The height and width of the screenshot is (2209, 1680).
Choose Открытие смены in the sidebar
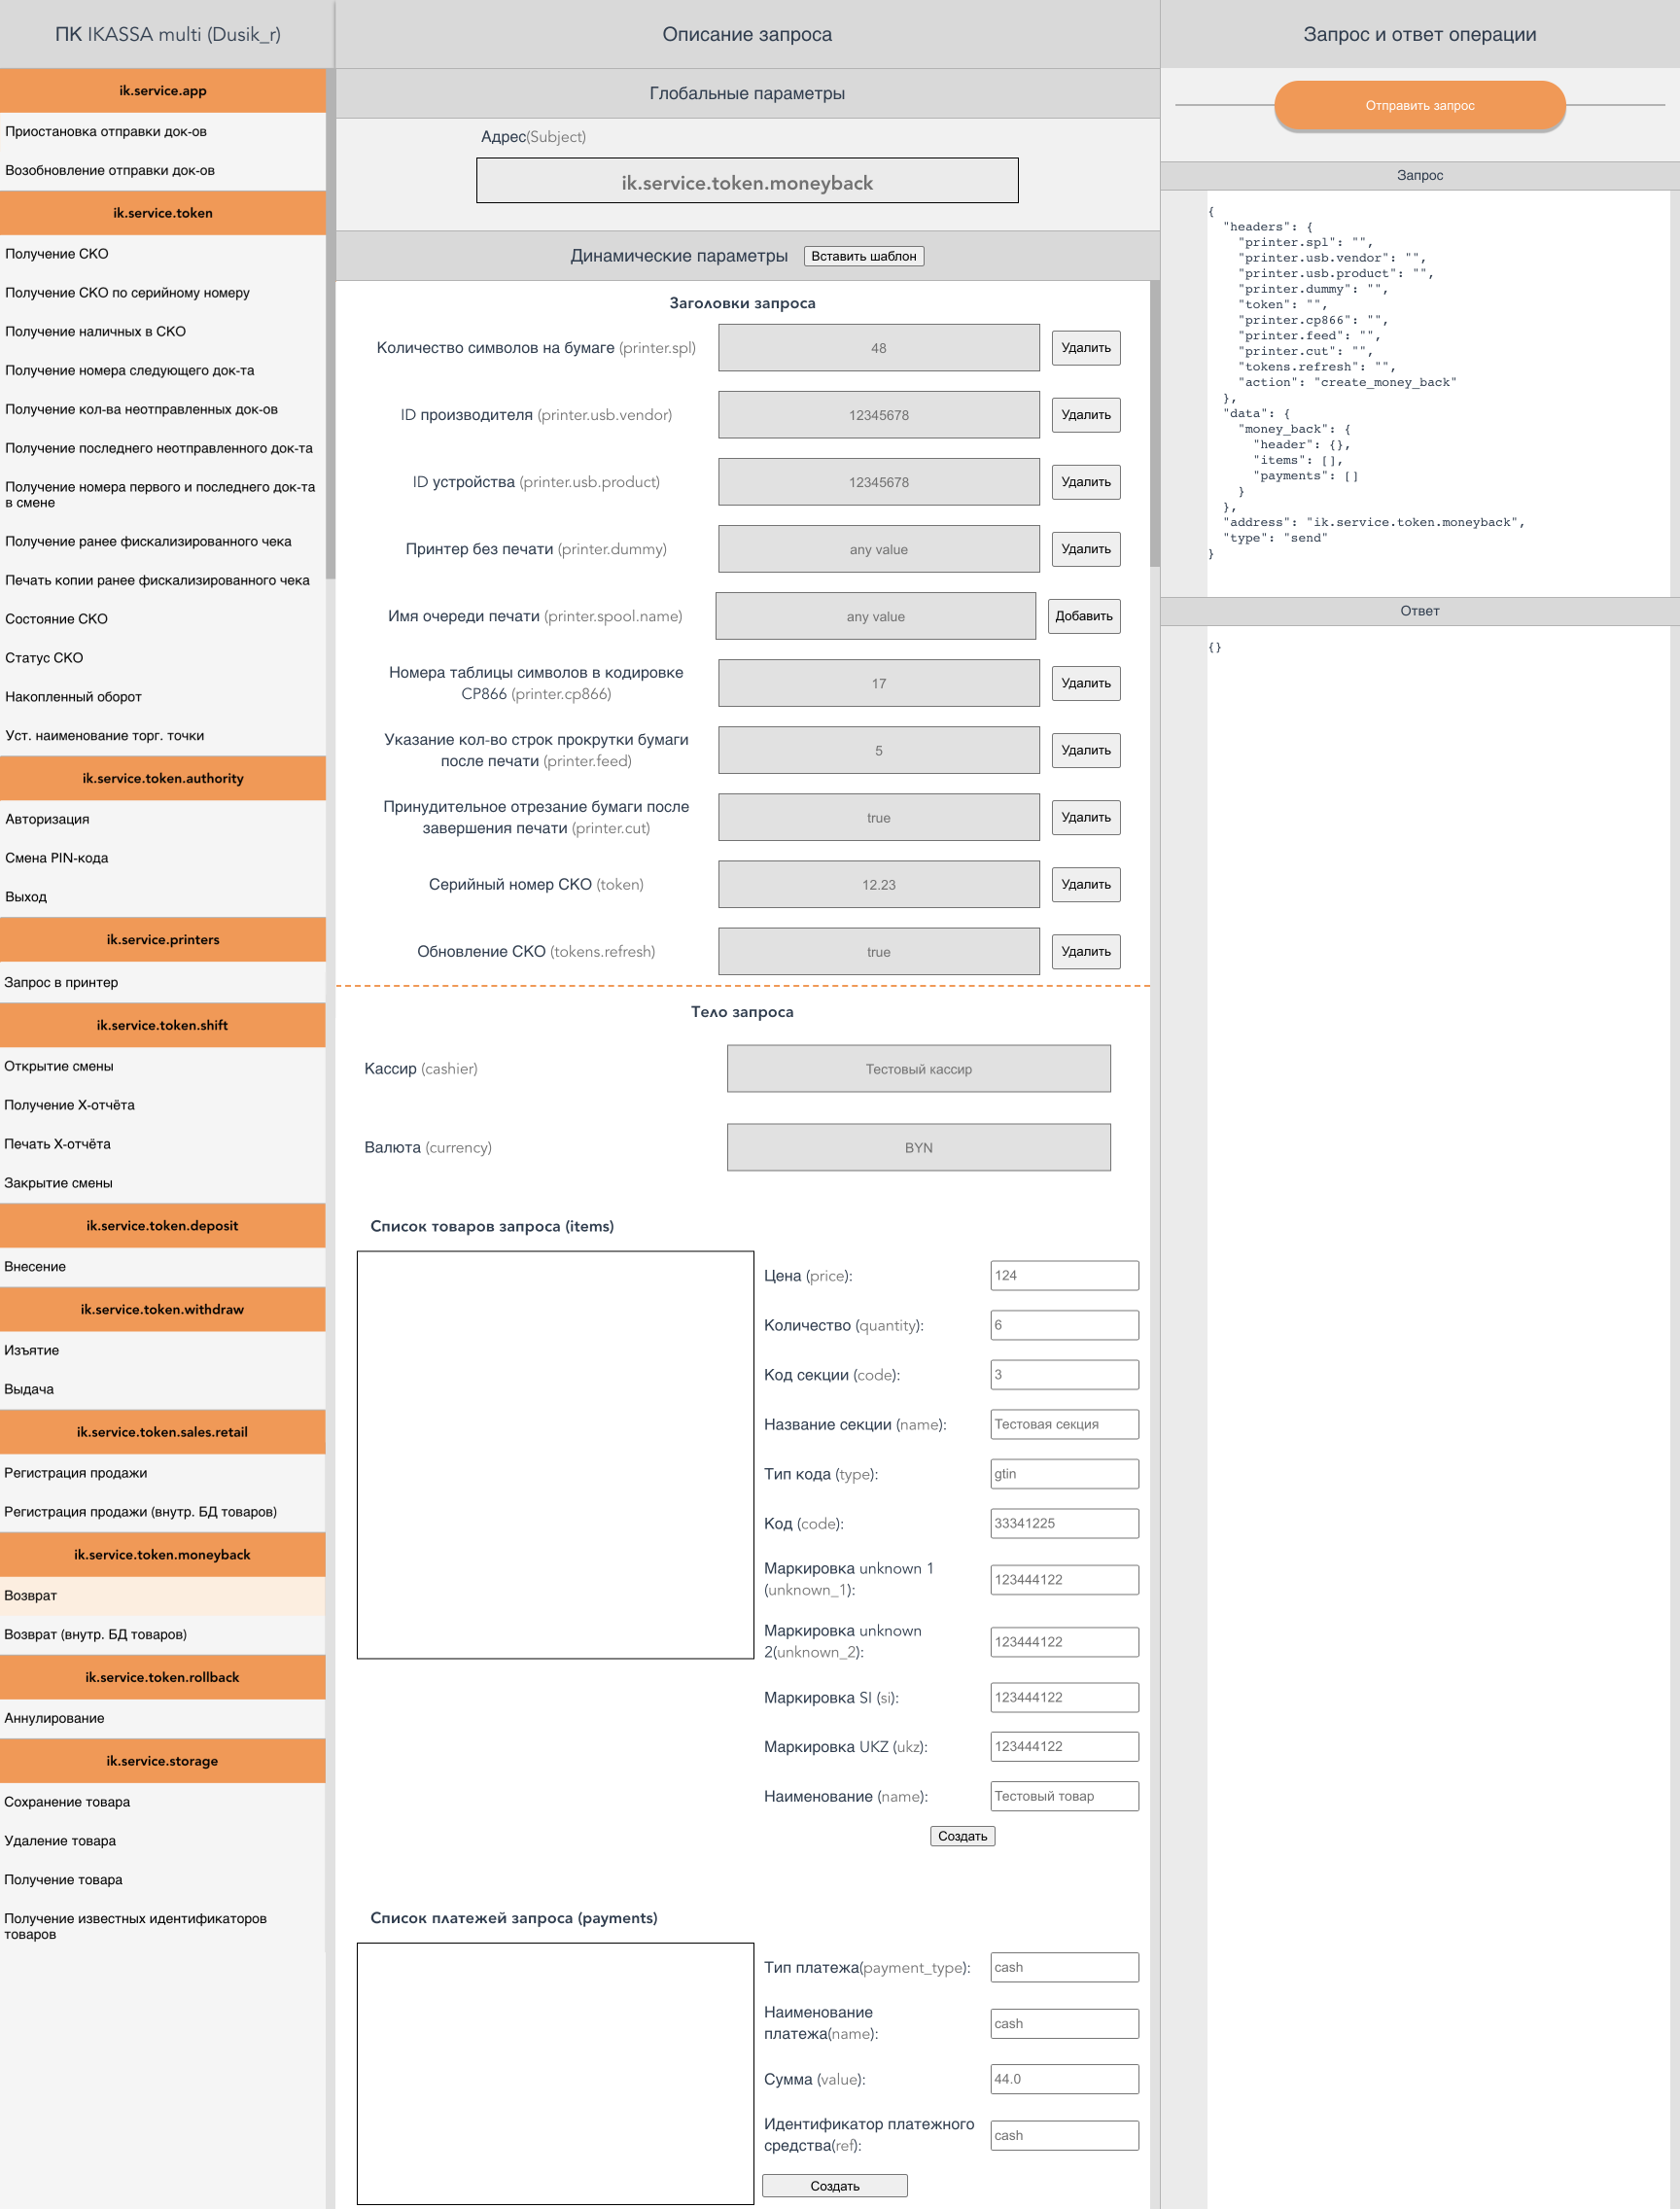coord(59,1066)
